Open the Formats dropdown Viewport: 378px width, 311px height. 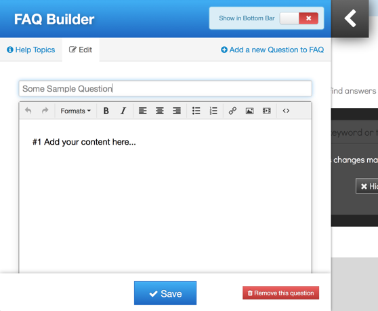75,111
